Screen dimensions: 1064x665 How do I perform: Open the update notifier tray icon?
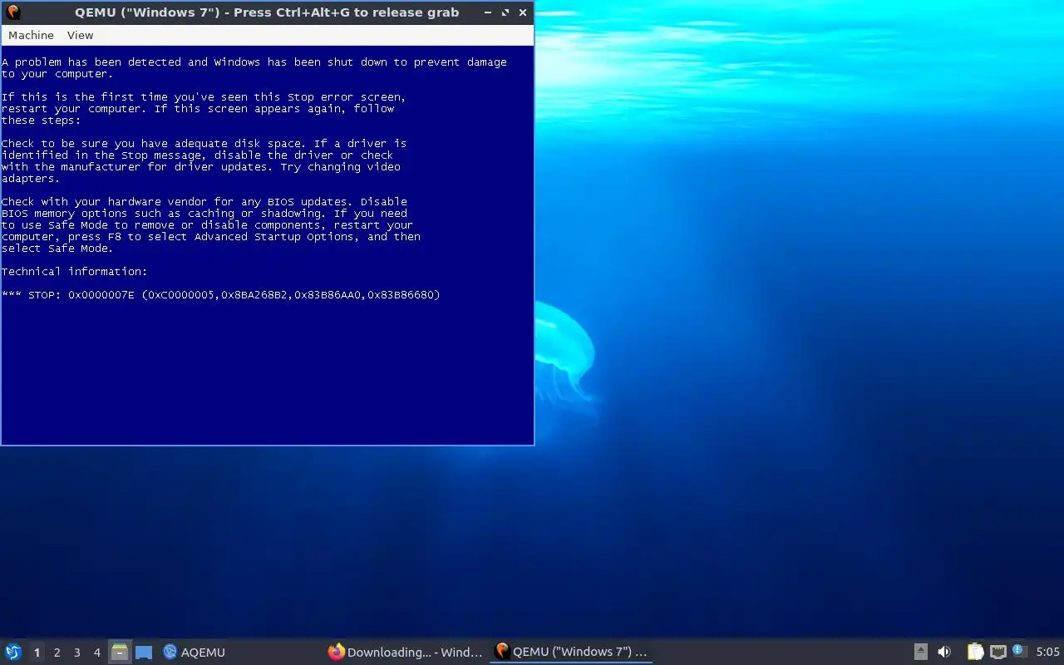click(1020, 651)
